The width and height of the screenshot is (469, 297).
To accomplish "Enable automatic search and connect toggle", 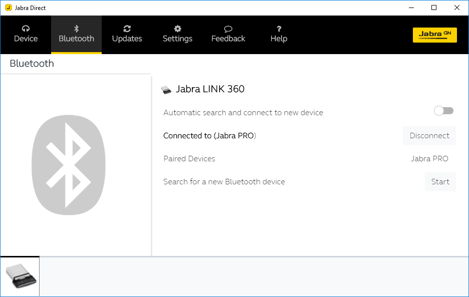I will tap(443, 111).
